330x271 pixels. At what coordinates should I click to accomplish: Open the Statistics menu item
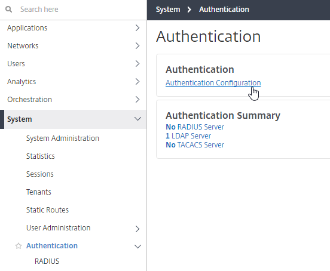(41, 156)
